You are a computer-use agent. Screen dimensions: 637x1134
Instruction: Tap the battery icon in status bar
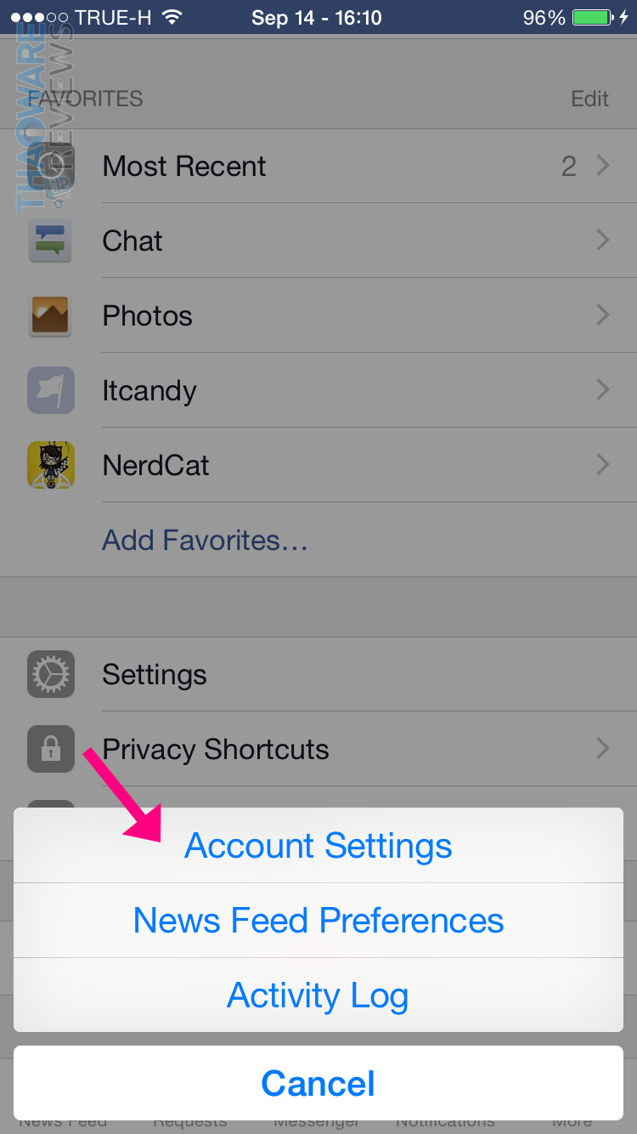[594, 18]
